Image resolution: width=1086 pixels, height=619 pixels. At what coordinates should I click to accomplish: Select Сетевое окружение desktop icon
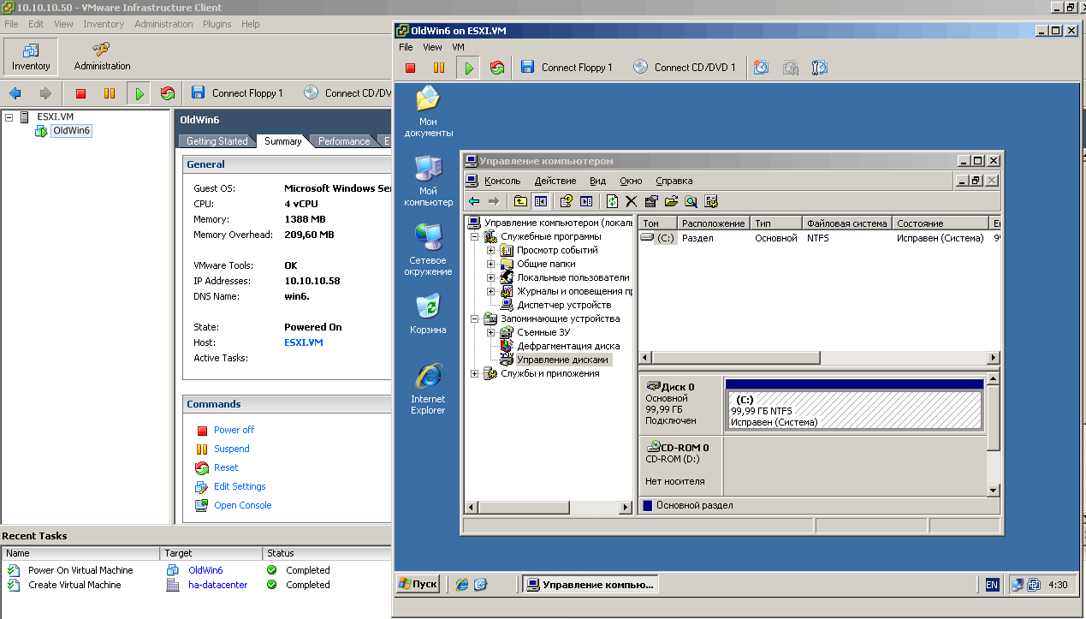pyautogui.click(x=428, y=249)
